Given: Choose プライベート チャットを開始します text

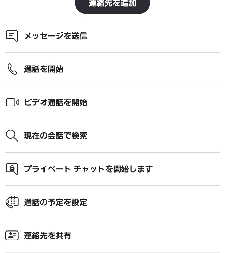Looking at the screenshot, I should pos(88,169).
